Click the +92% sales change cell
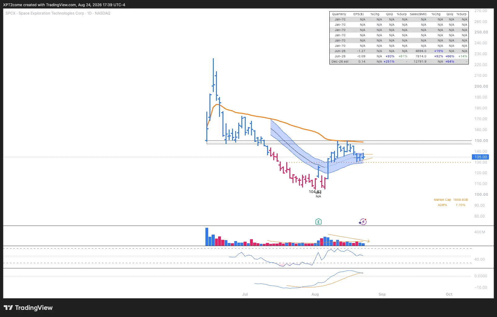Image resolution: width=497 pixels, height=317 pixels. tap(438, 56)
